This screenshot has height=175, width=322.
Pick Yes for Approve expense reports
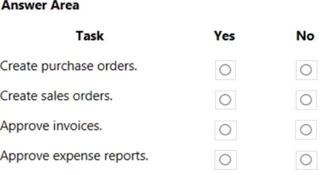pos(225,160)
